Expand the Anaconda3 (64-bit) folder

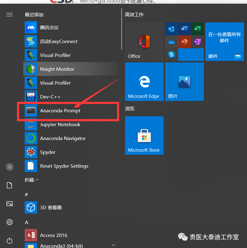point(71,246)
